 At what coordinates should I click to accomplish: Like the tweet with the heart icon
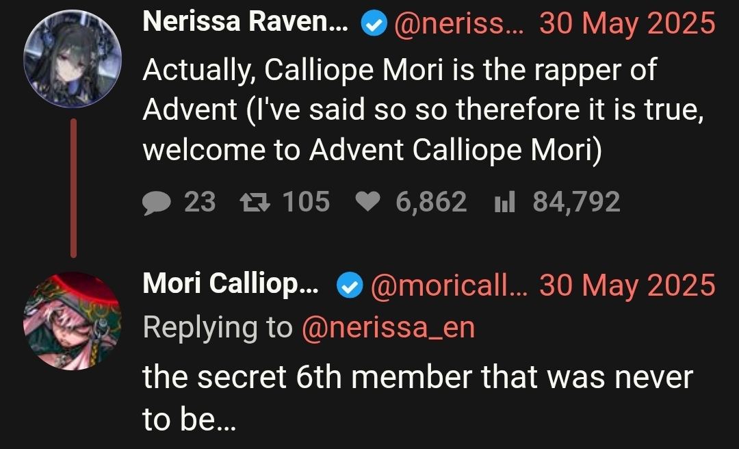click(367, 203)
